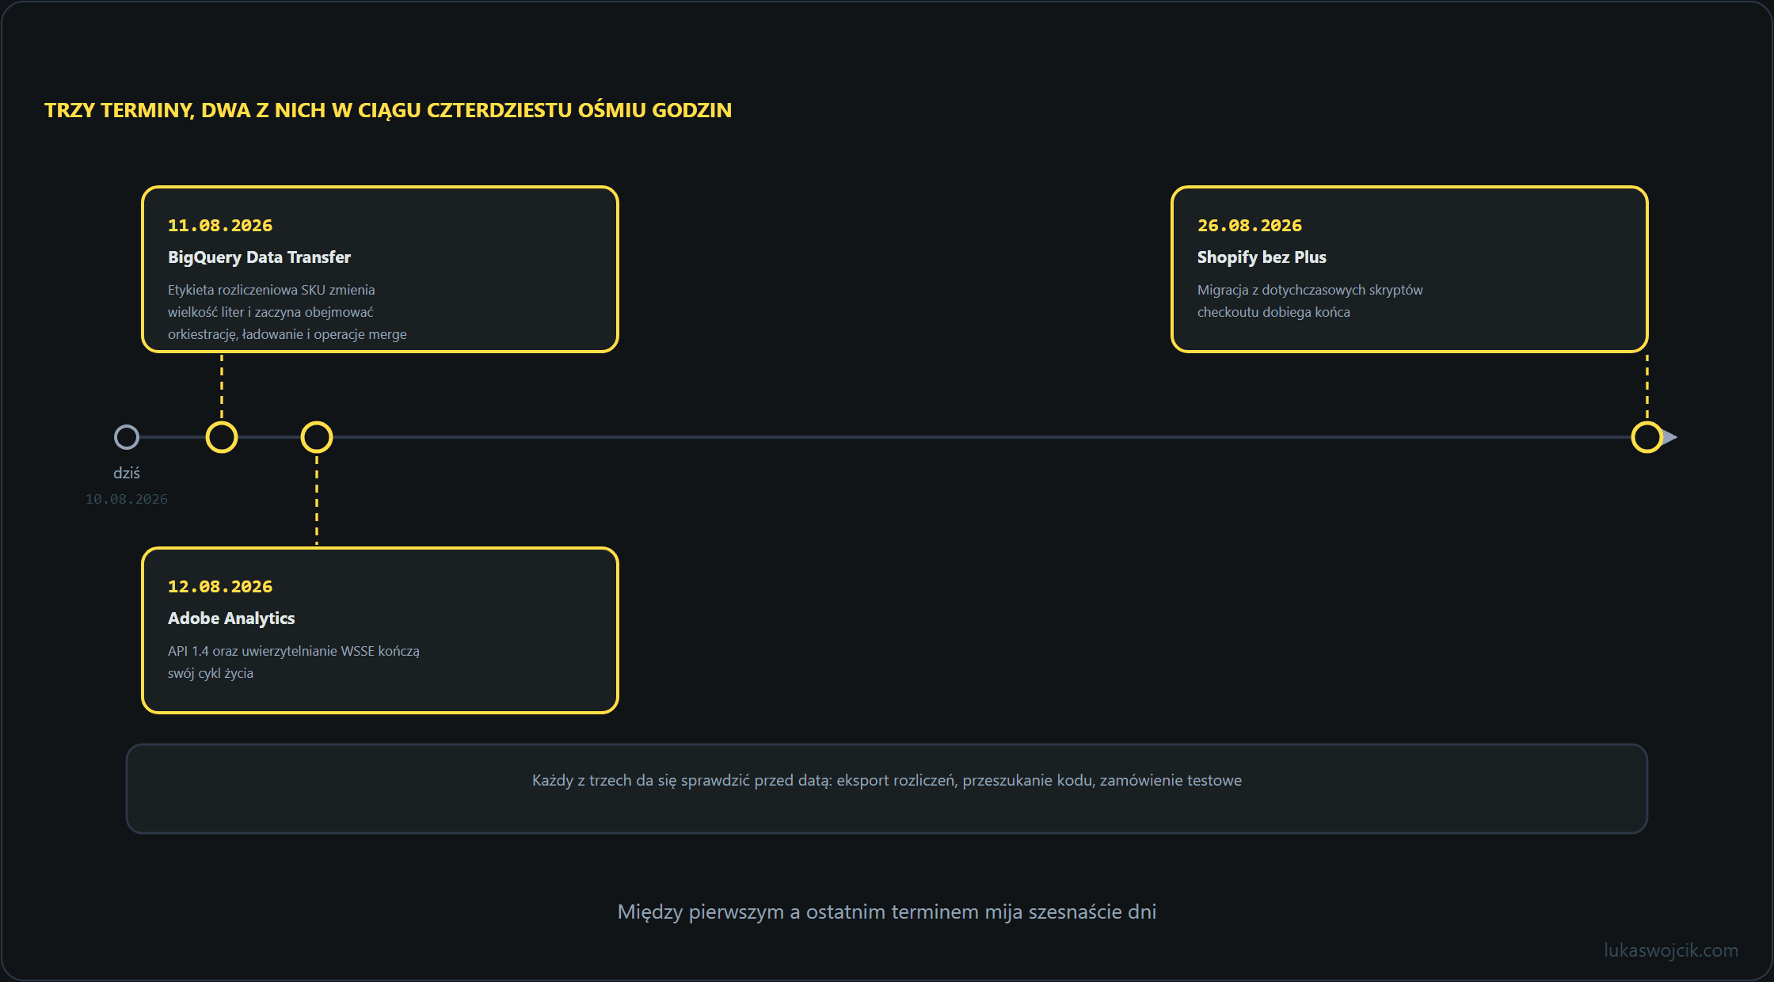Open the Adobe Analytics card
This screenshot has width=1774, height=982.
(x=380, y=630)
